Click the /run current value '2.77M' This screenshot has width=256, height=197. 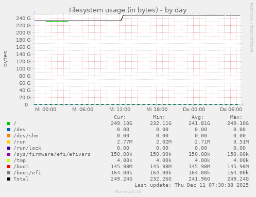[125, 142]
